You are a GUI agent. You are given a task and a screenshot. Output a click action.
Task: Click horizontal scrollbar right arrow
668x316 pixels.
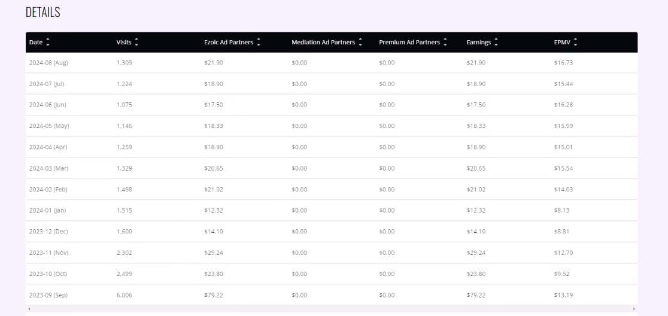click(x=634, y=309)
